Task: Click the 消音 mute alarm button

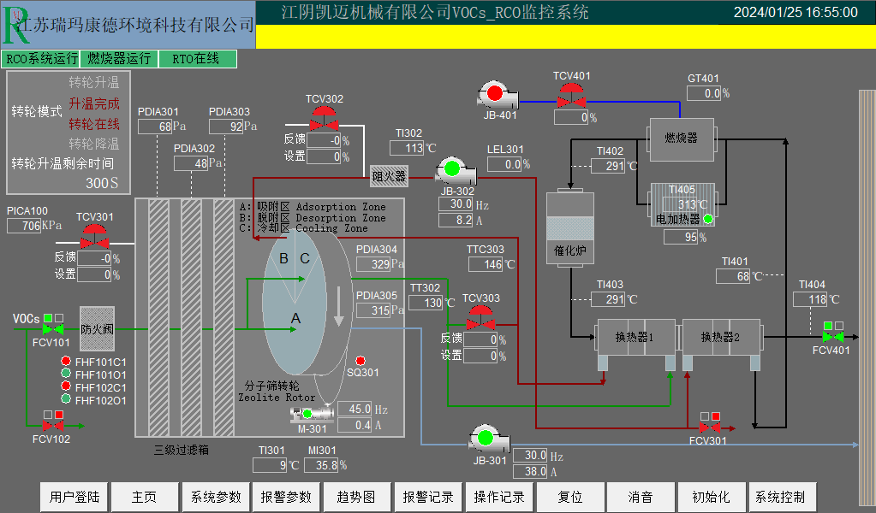Action: click(x=641, y=497)
